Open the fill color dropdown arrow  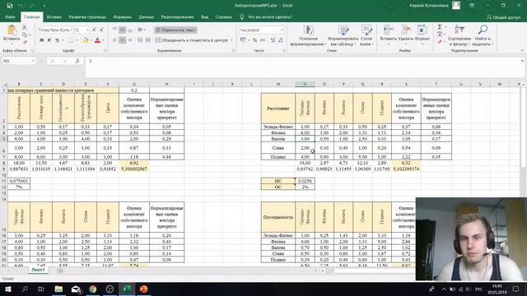tap(91, 40)
